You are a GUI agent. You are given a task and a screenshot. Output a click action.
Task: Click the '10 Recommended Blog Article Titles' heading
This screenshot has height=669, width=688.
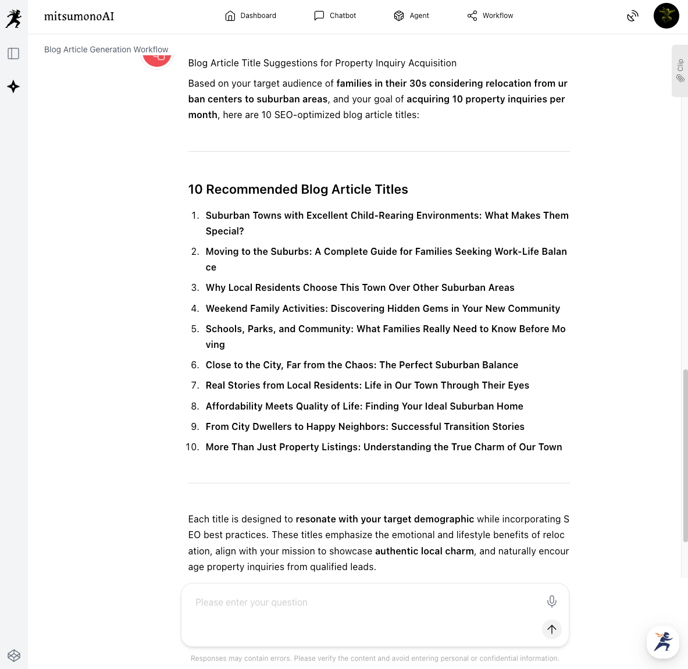298,190
